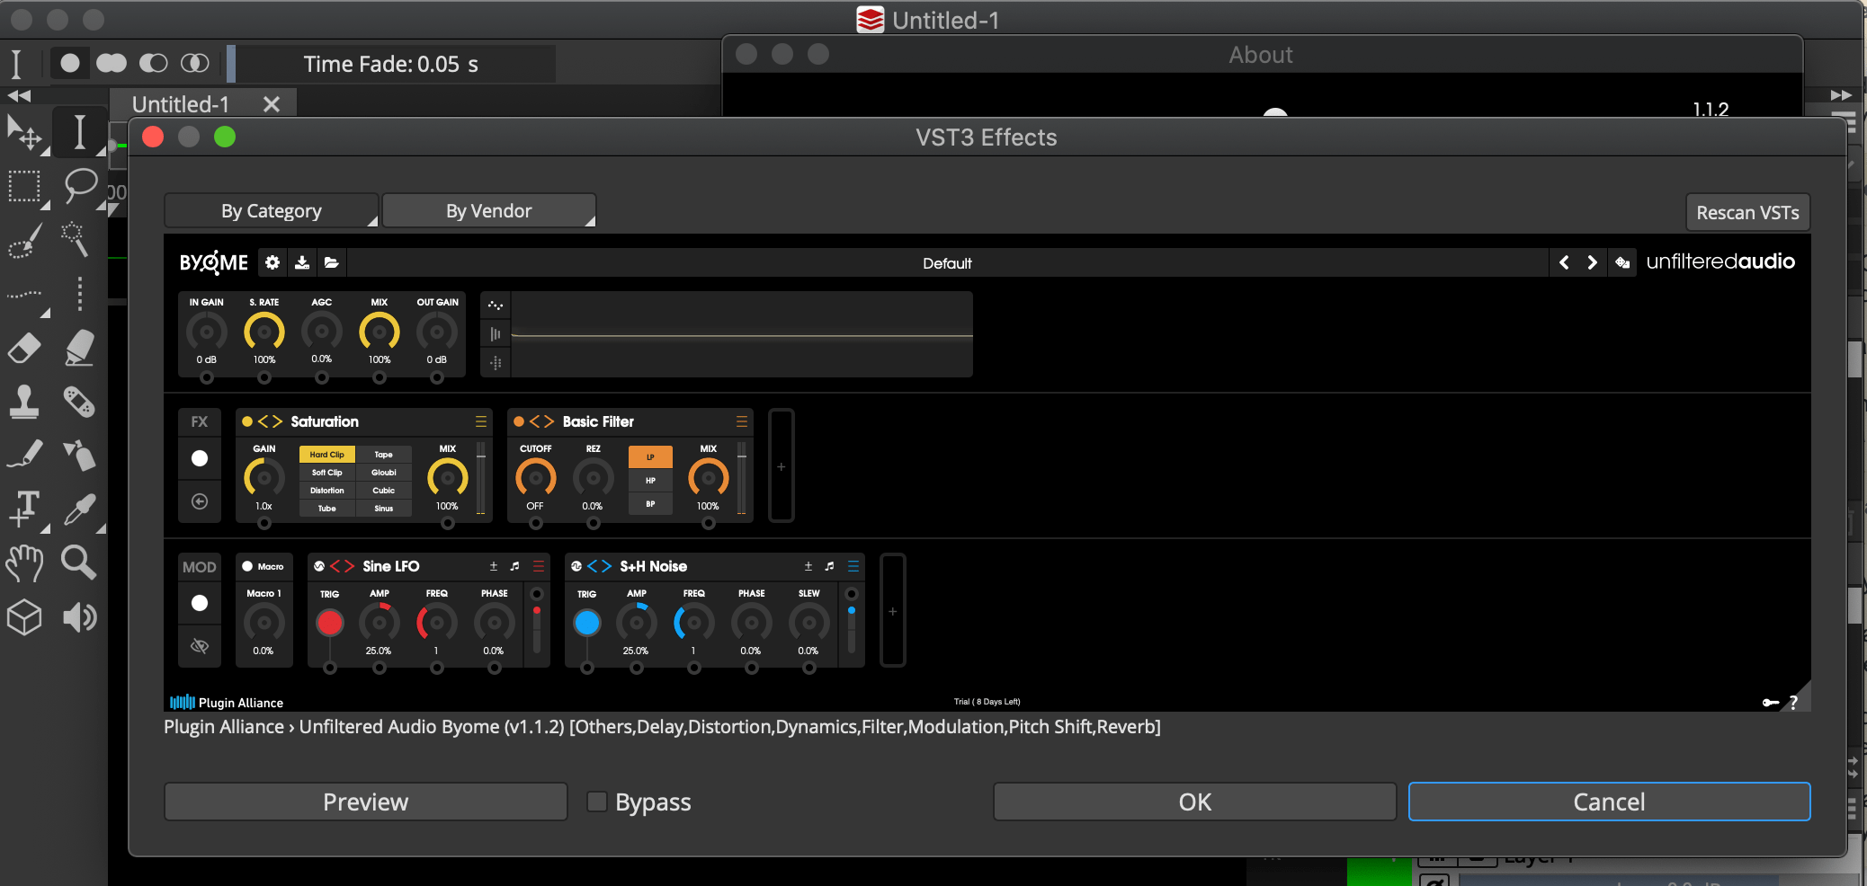
Task: Open the Saturation module hamburger menu
Action: point(481,421)
